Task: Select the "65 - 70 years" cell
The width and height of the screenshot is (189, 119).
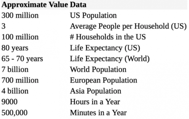Action: pos(22,59)
